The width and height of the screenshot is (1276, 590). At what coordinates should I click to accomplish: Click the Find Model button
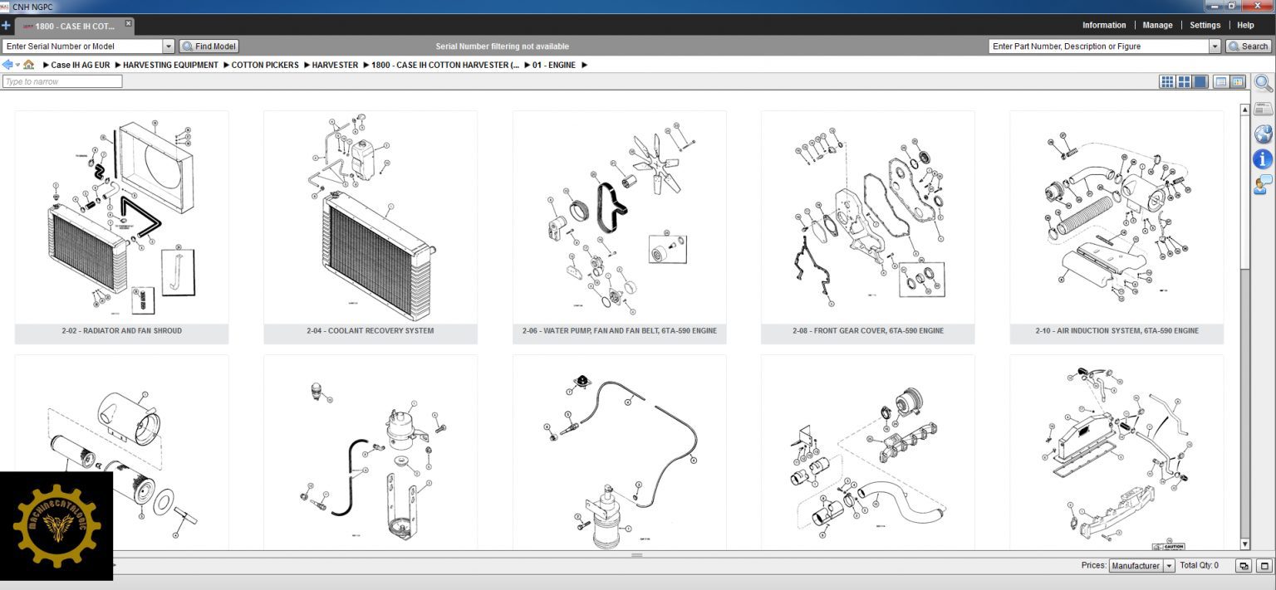coord(209,46)
